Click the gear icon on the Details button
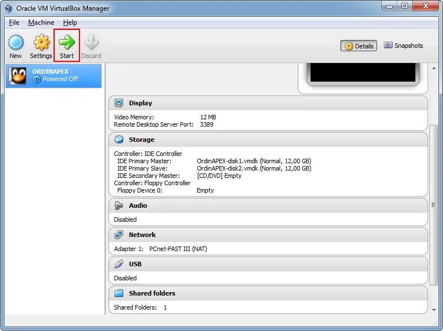 click(x=349, y=46)
